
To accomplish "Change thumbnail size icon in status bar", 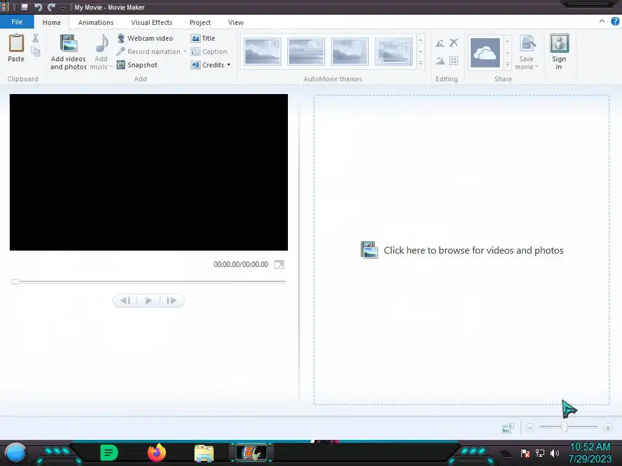I will 508,428.
